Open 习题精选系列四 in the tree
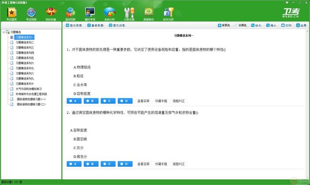 (x=25, y=53)
